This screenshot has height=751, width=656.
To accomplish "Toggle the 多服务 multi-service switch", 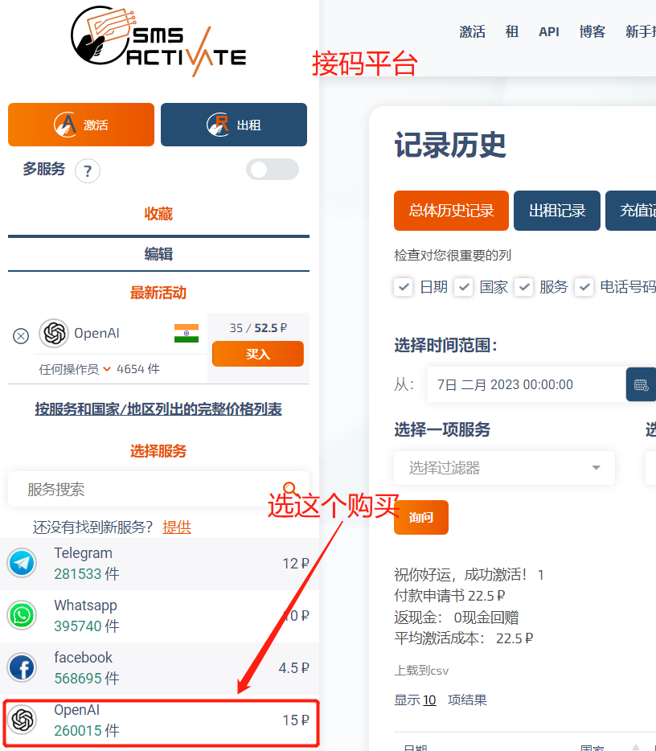I will pos(273,170).
